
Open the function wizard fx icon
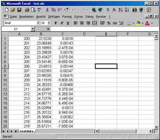[x=114, y=10]
